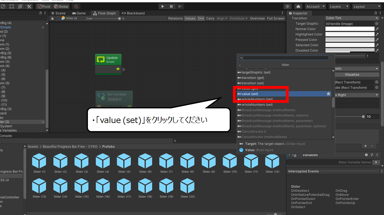This screenshot has width=384, height=215.
Task: Pick object for Target Graphic field
Action: [377, 24]
